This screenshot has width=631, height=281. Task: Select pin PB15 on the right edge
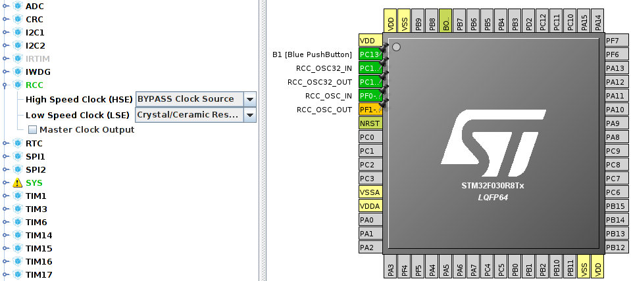pos(617,206)
